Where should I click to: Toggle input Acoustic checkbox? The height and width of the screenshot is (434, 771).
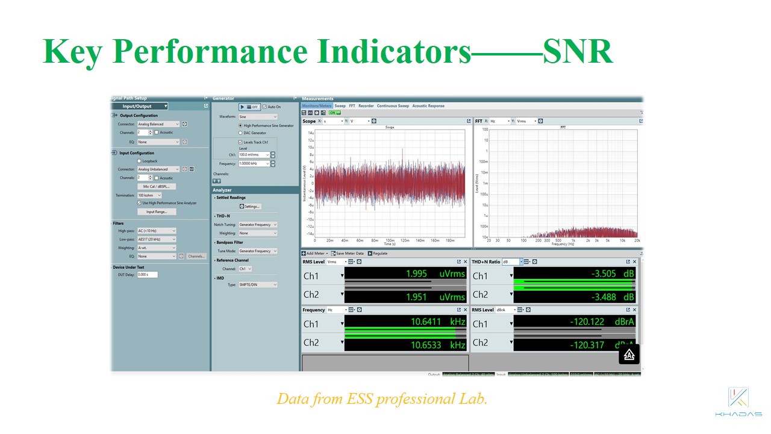click(x=157, y=178)
